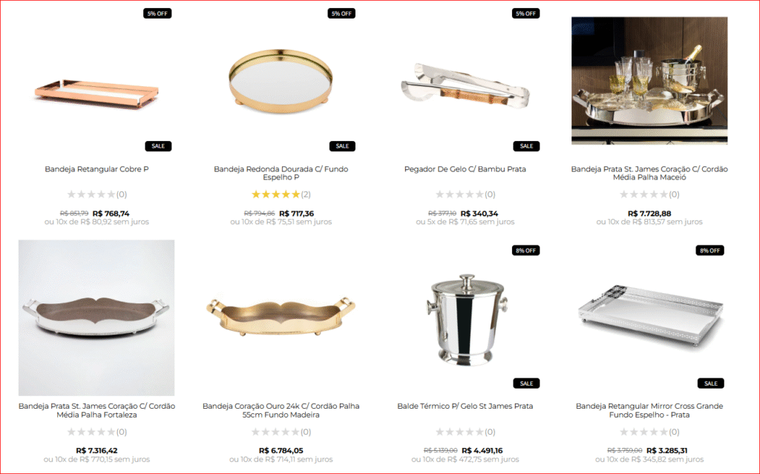Click the SALE badge on ice tongs

coord(526,146)
